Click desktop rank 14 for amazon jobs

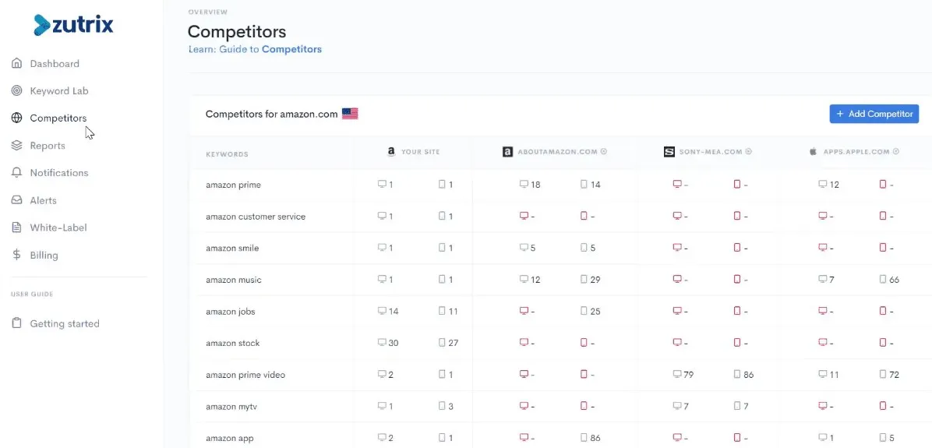[x=394, y=312]
